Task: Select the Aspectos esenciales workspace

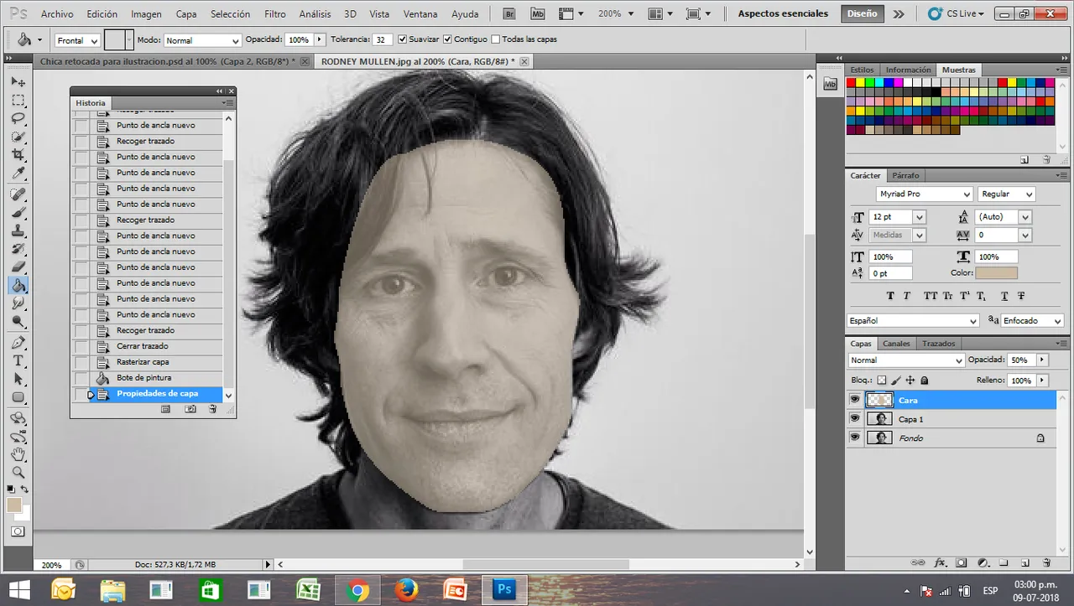Action: [783, 13]
